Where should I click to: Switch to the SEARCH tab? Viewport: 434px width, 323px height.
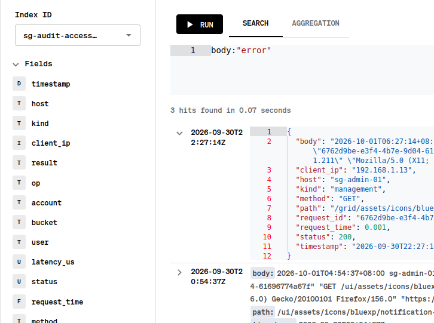pos(255,23)
